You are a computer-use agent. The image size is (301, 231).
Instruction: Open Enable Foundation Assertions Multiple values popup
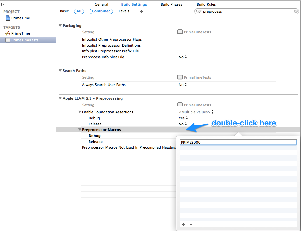coord(196,112)
